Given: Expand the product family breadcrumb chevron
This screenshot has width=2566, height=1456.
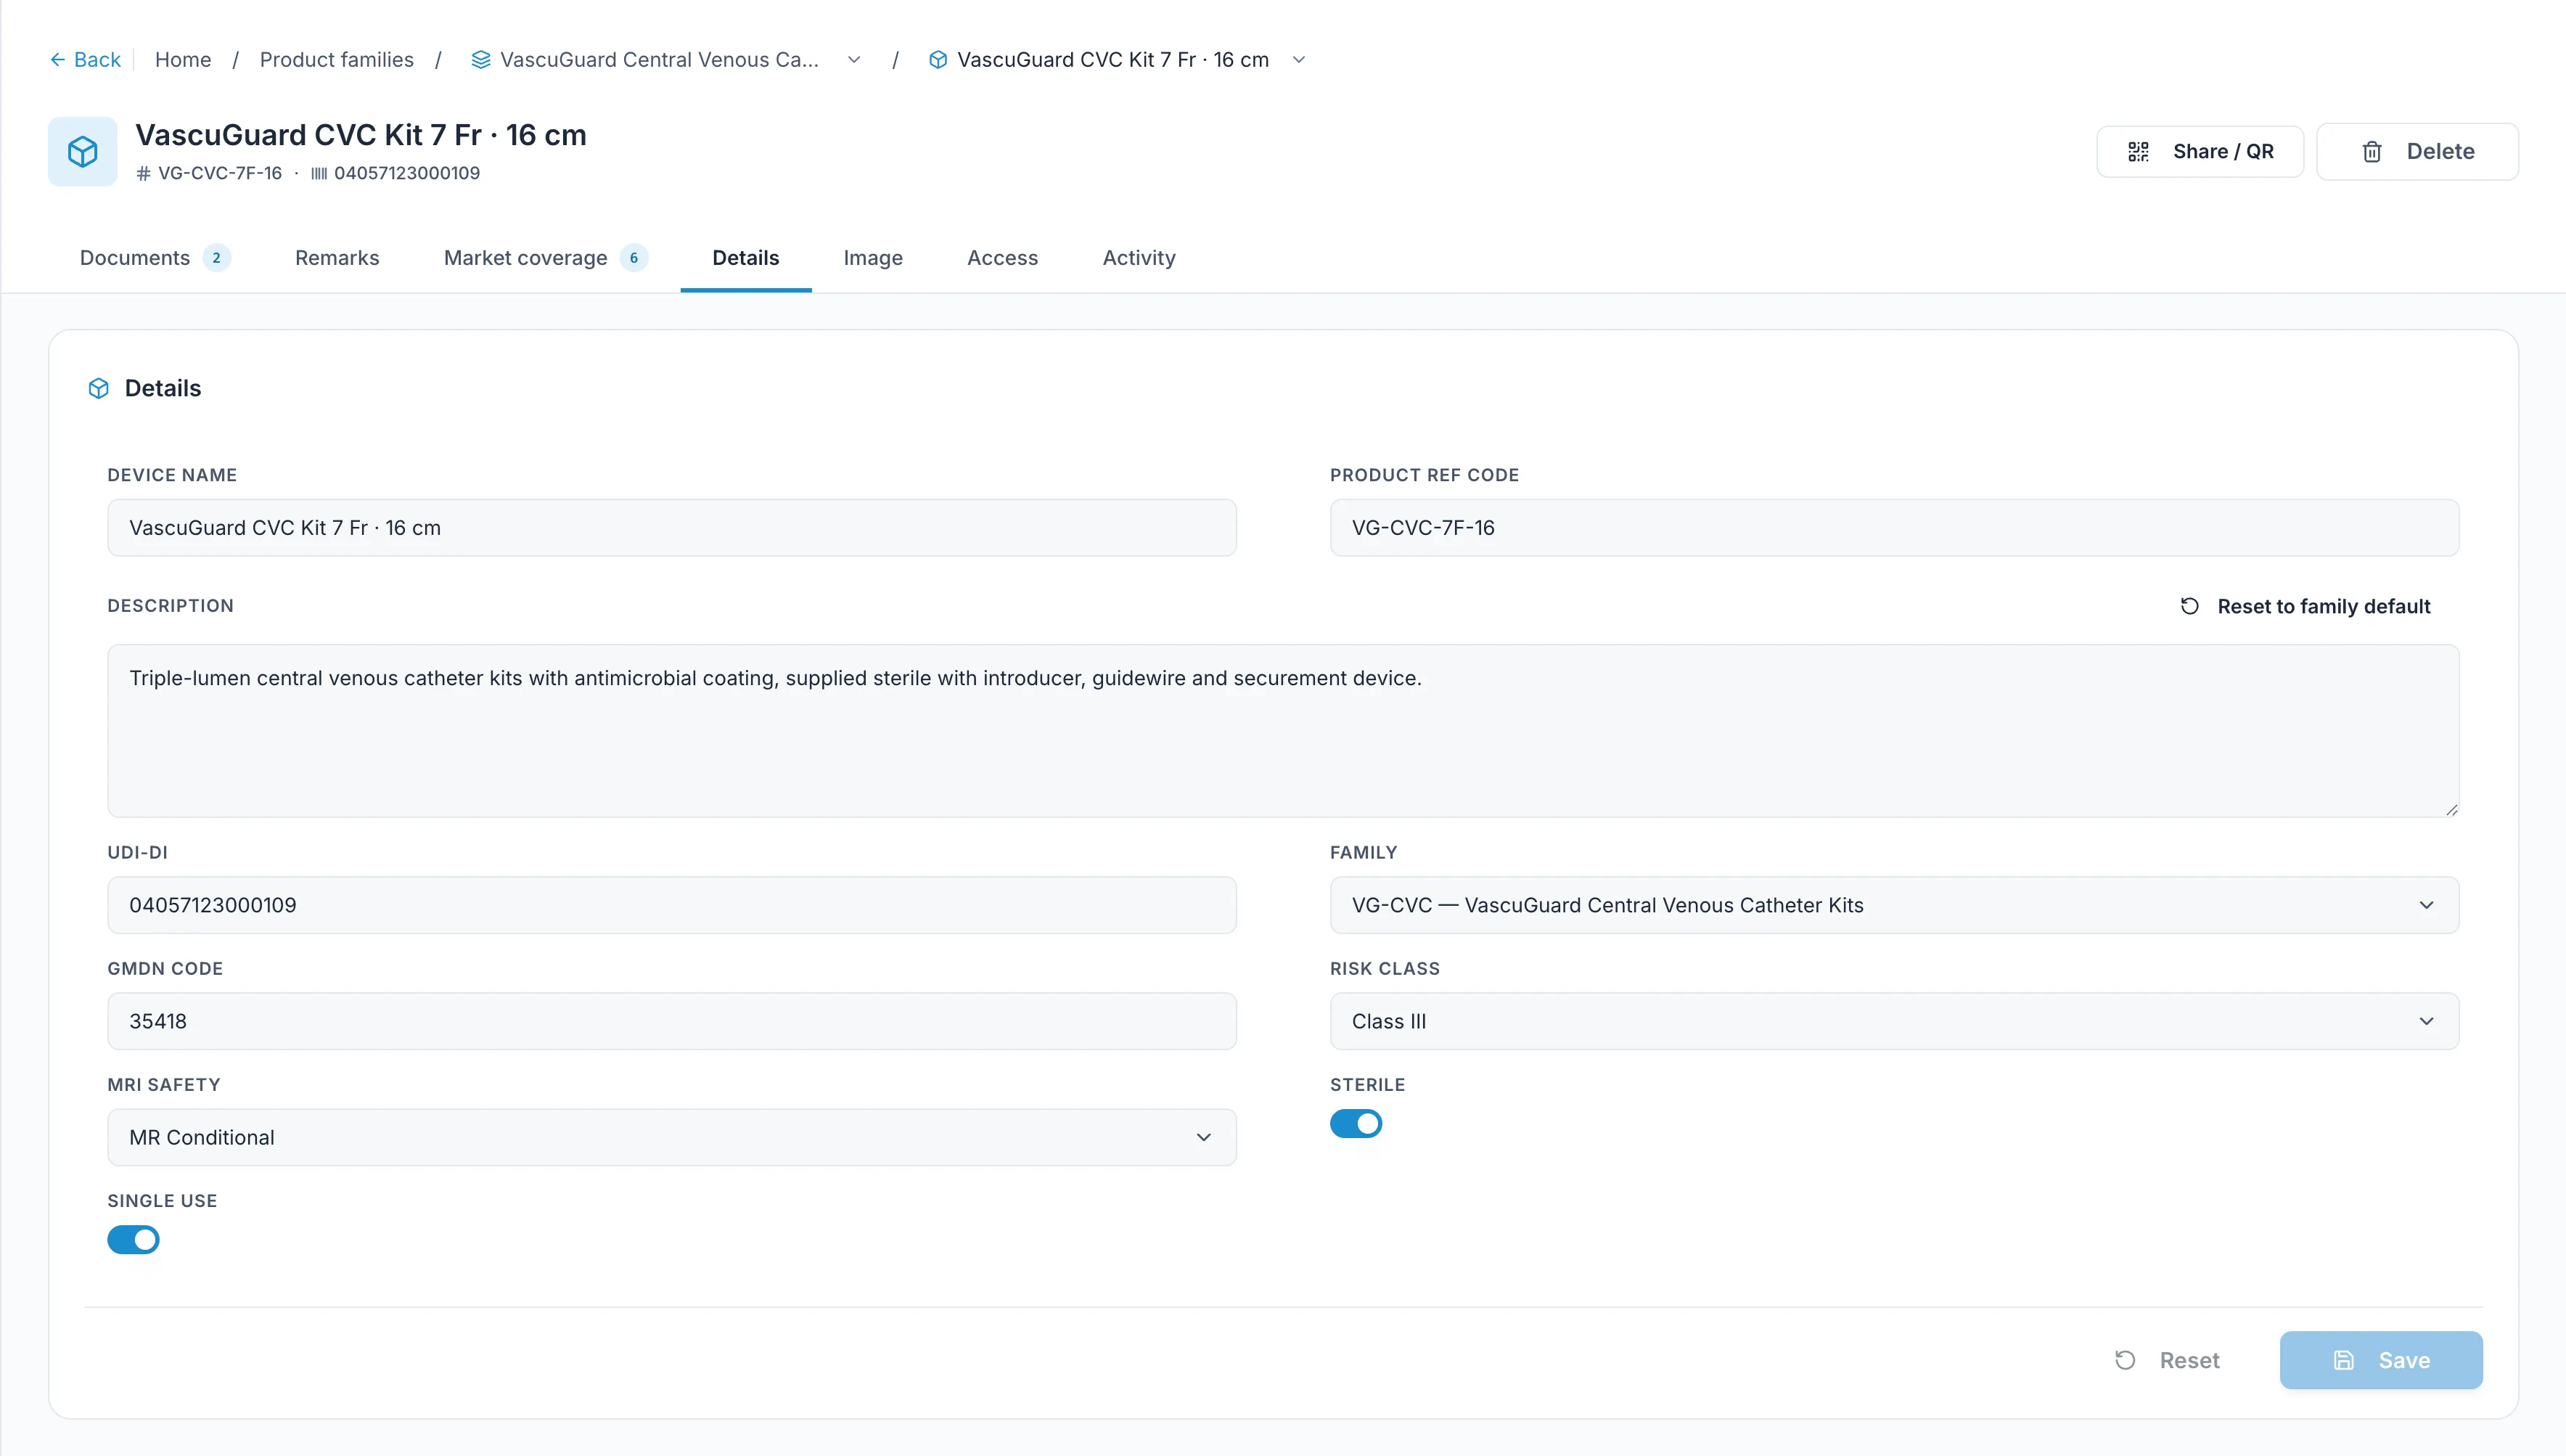Looking at the screenshot, I should tap(853, 60).
